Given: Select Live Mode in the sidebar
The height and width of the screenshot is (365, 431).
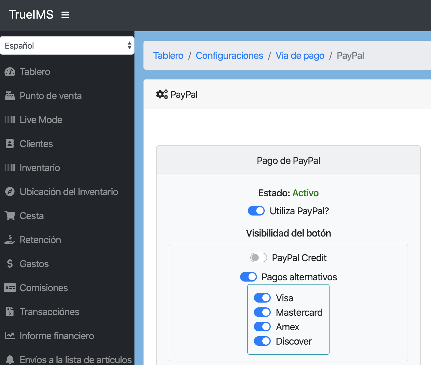Looking at the screenshot, I should pyautogui.click(x=41, y=120).
